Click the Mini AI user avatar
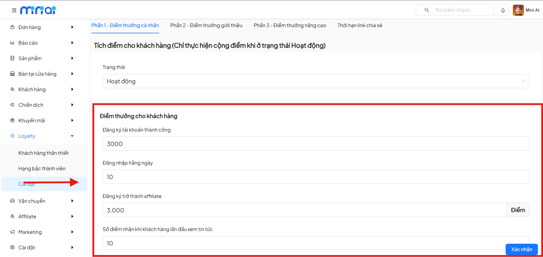This screenshot has width=543, height=257. click(x=518, y=10)
